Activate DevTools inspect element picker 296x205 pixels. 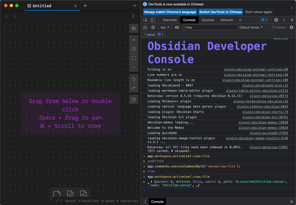[x=145, y=20]
